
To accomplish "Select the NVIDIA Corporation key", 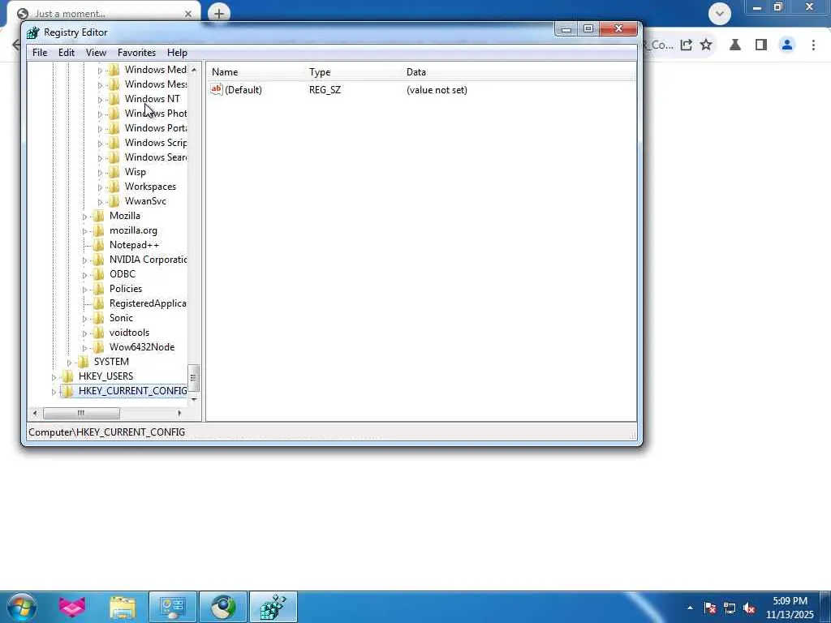I will tap(148, 260).
